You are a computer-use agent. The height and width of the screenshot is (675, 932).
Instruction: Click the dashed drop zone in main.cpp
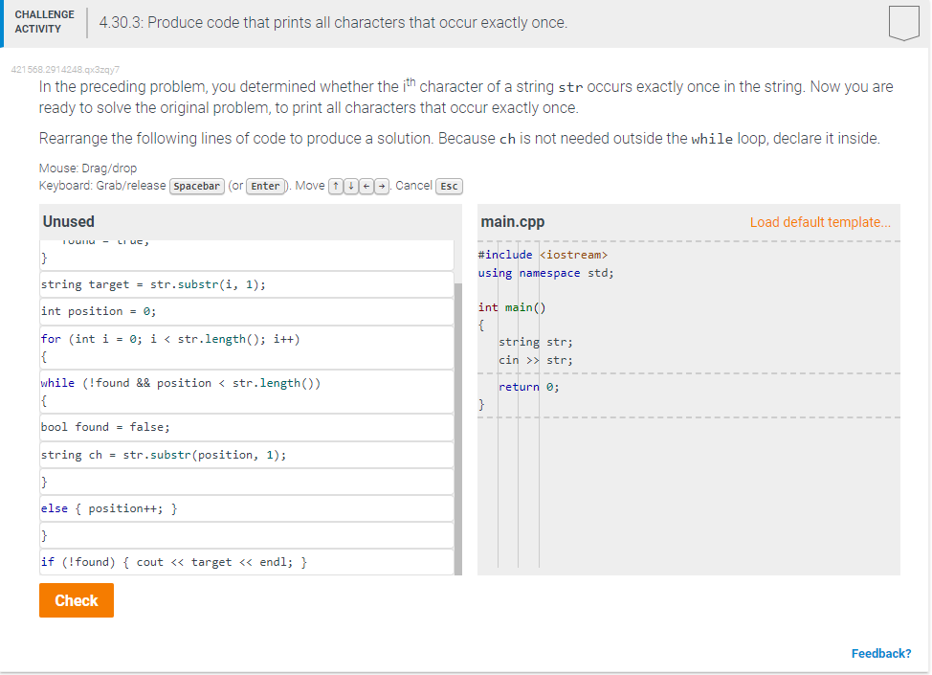click(x=687, y=372)
